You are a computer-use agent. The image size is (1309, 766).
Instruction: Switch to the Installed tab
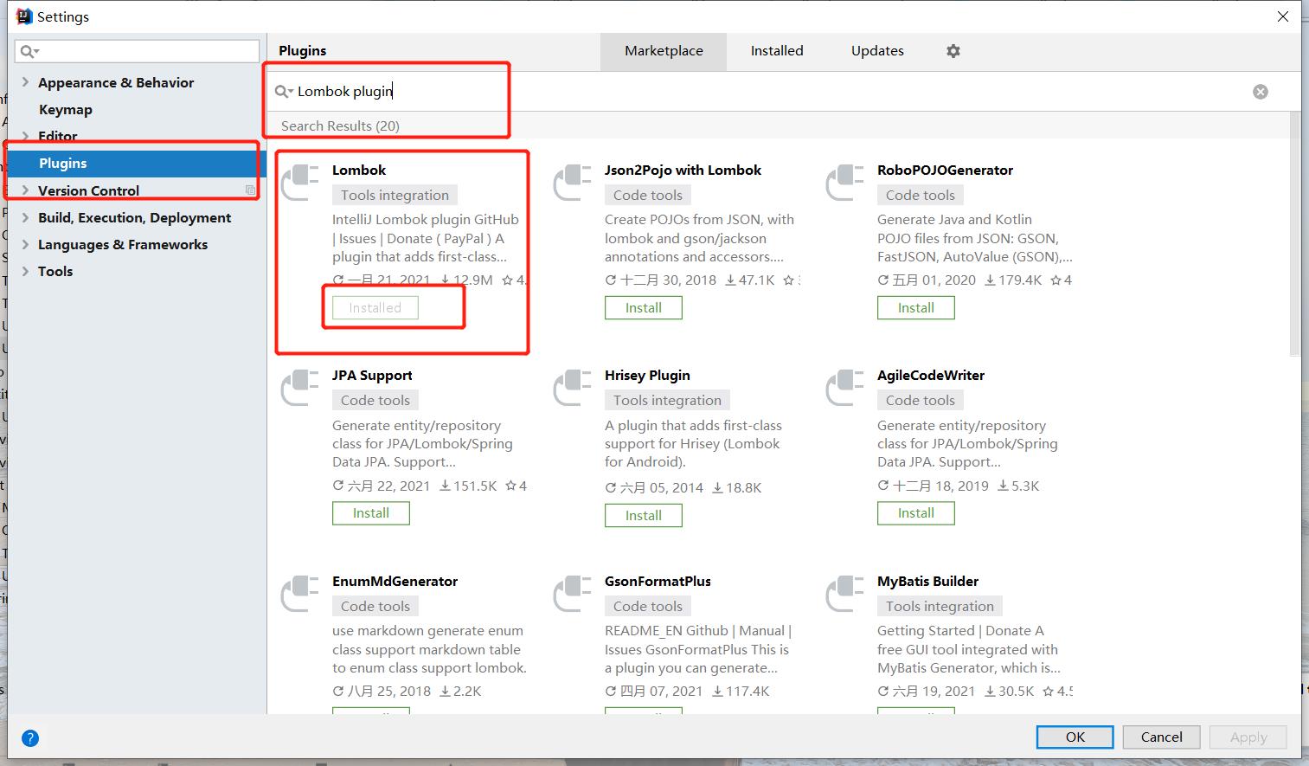[777, 51]
